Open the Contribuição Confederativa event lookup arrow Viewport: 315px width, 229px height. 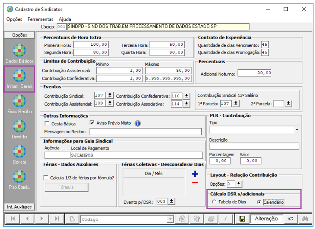pos(186,96)
